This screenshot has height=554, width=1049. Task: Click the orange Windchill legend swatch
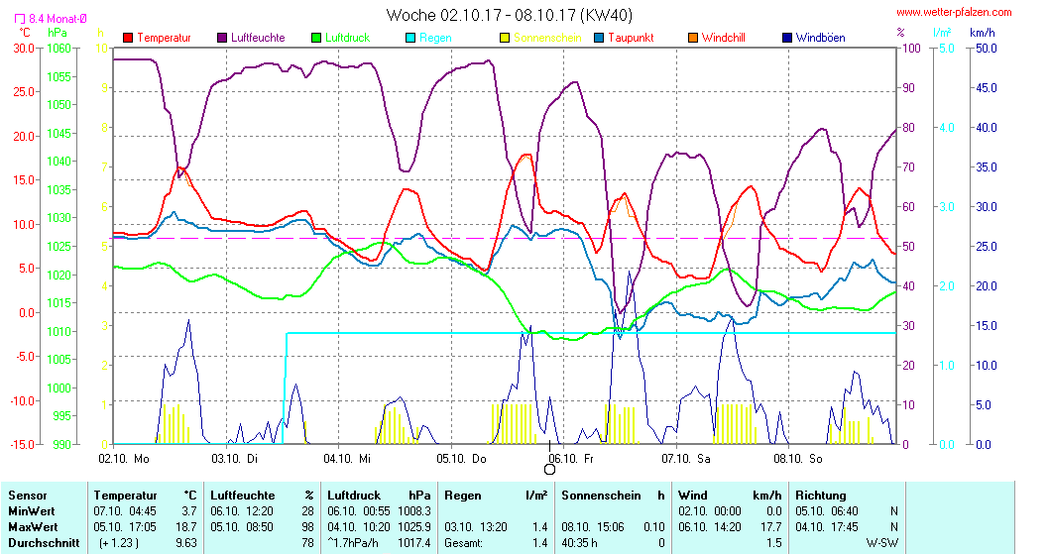[x=693, y=38]
